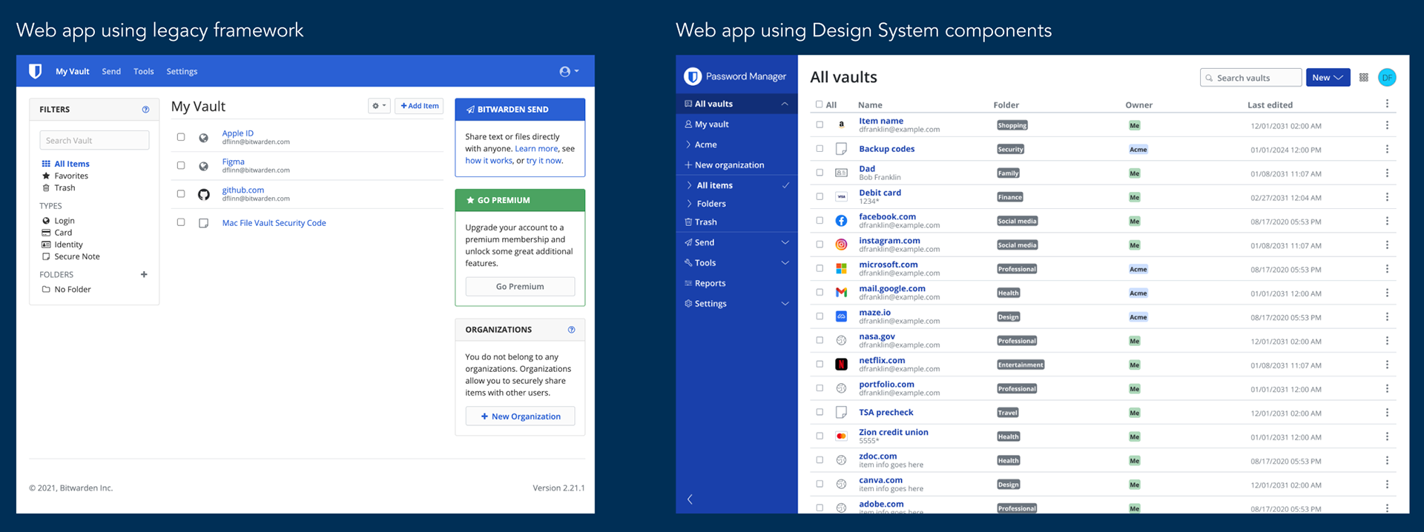The width and height of the screenshot is (1424, 532).
Task: Open the table header options kebab menu
Action: pyautogui.click(x=1387, y=104)
